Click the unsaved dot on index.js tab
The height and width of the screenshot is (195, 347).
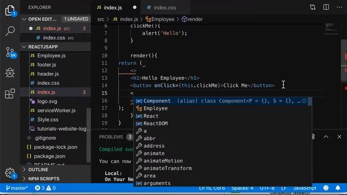[x=134, y=7]
